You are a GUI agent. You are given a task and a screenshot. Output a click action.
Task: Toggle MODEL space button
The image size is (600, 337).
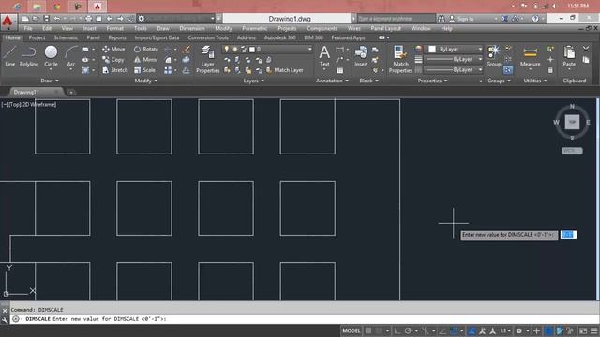pyautogui.click(x=352, y=330)
